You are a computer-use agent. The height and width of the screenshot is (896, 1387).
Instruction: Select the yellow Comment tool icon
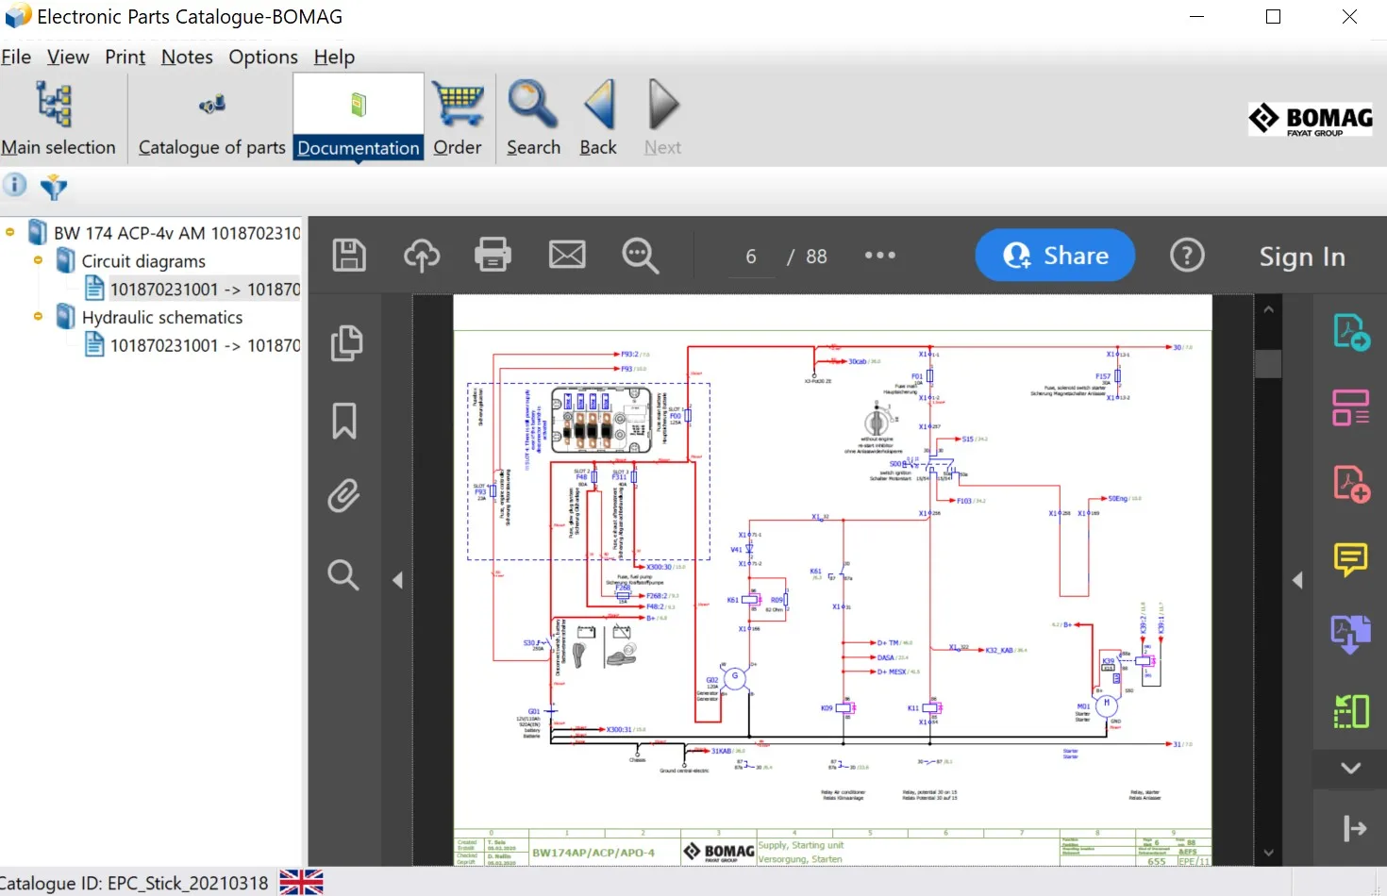pos(1350,559)
